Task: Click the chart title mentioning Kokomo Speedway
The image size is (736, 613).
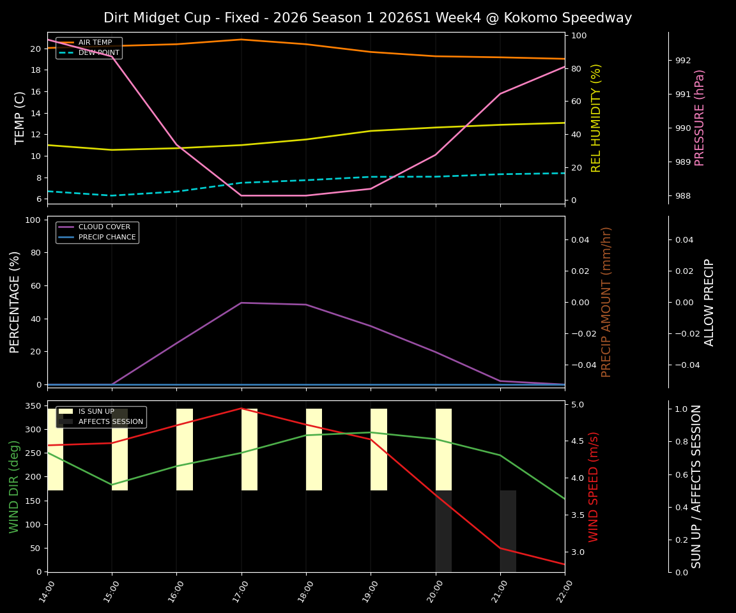Action: pyautogui.click(x=368, y=18)
